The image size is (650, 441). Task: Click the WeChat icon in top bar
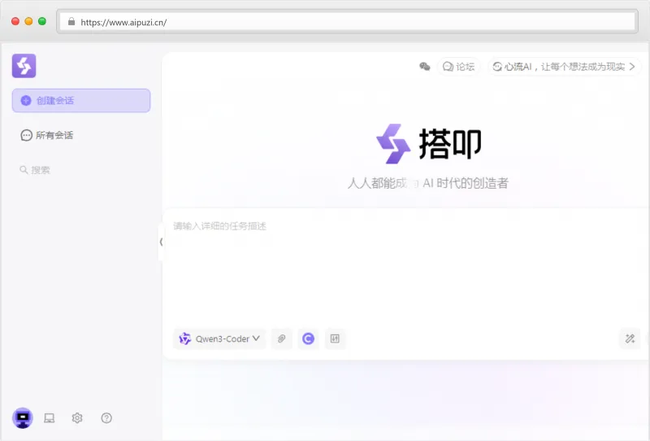424,67
